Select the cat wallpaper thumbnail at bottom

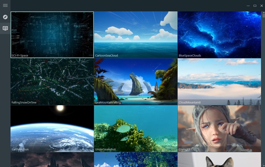tap(219, 160)
